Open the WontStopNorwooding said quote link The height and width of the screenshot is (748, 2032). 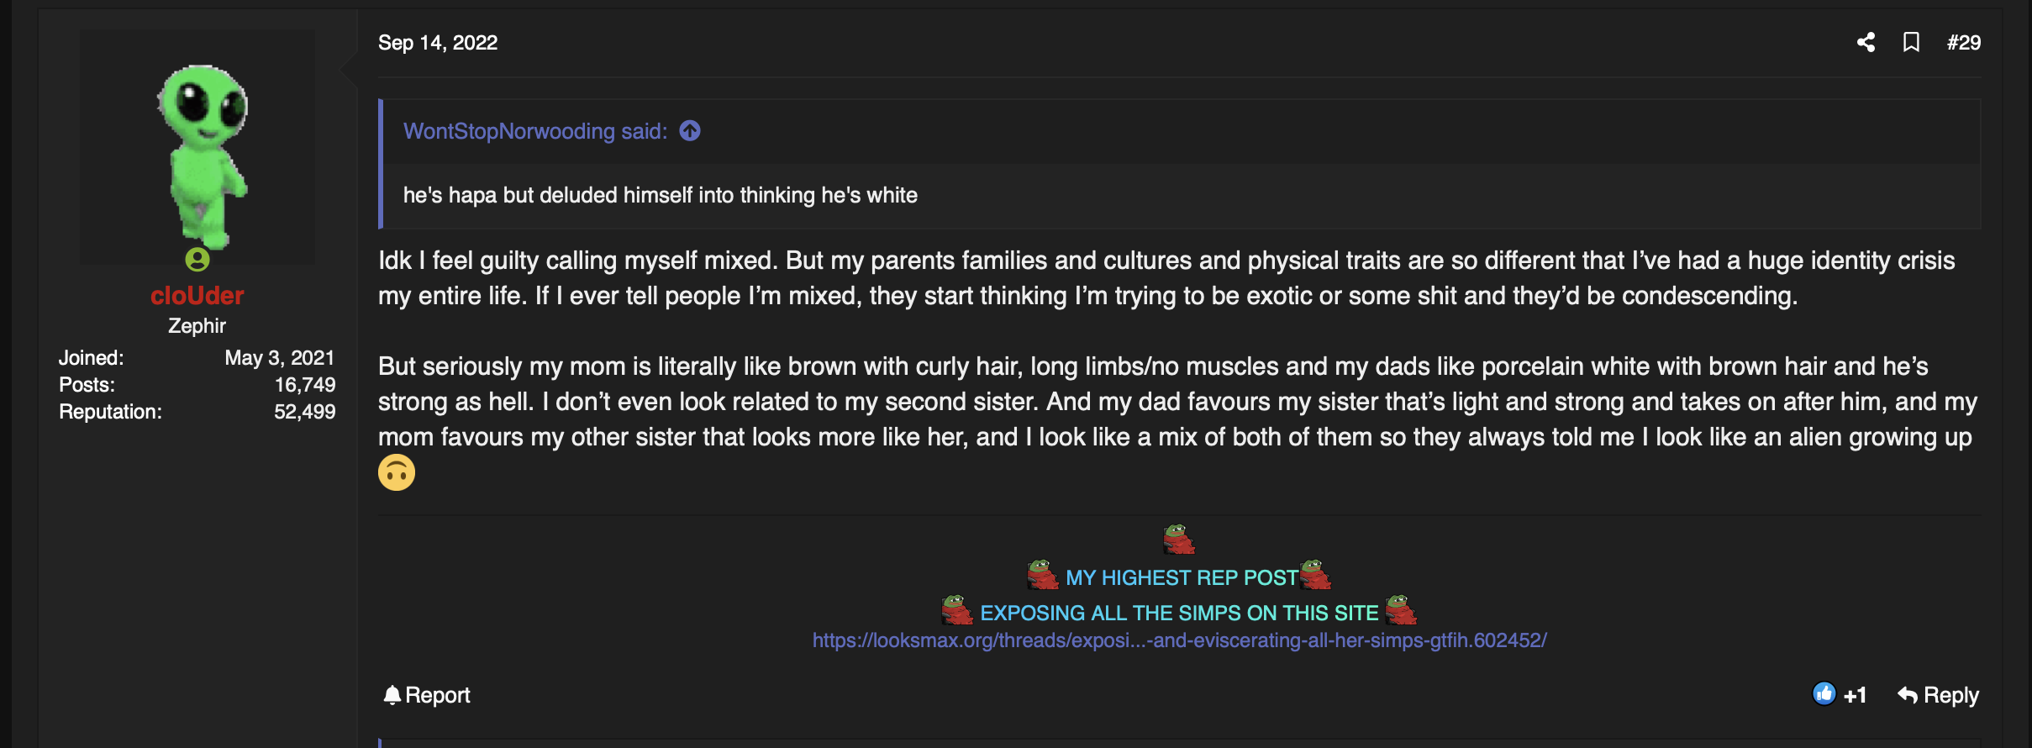point(535,131)
